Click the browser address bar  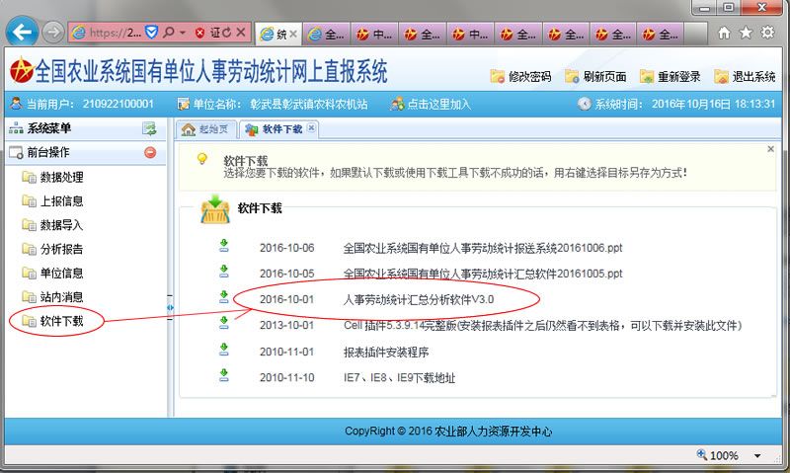point(107,33)
